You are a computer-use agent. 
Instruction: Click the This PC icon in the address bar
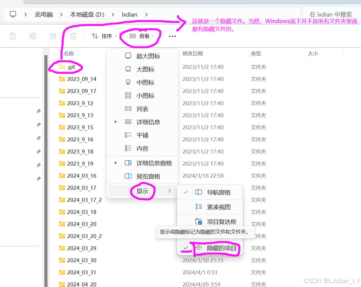click(12, 14)
